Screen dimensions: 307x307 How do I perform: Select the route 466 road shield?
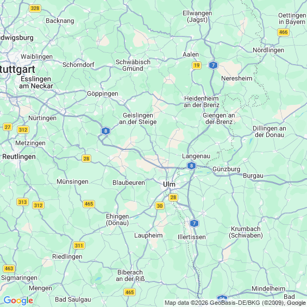click(x=283, y=32)
